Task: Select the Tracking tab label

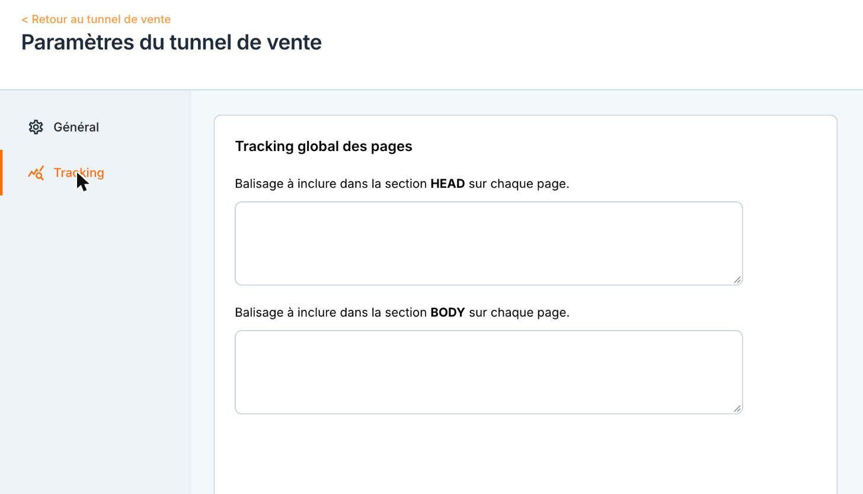Action: pos(79,173)
